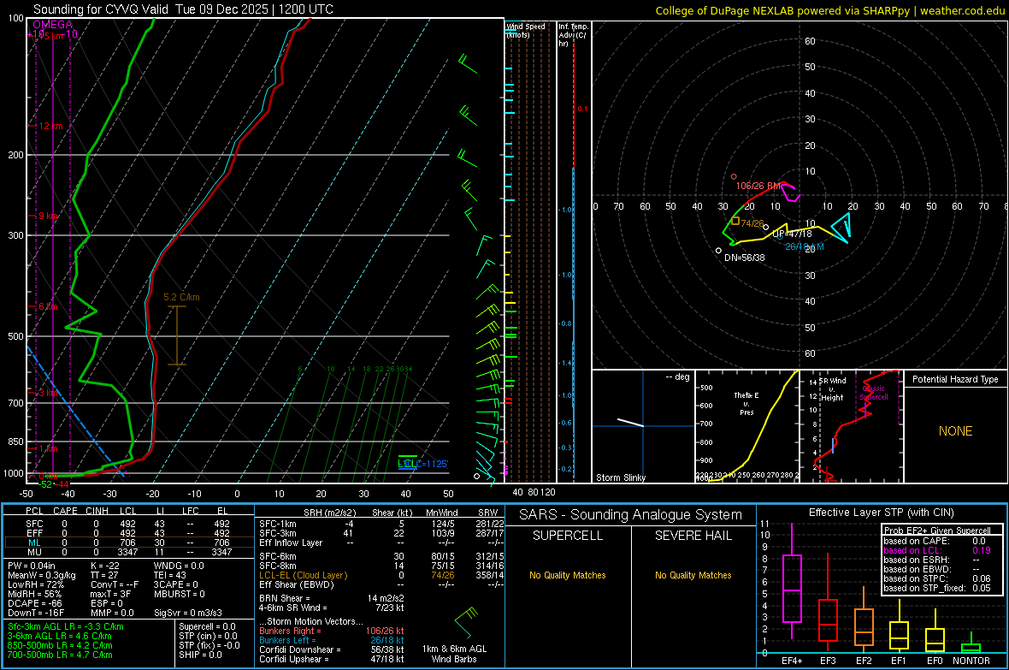The image size is (1009, 670).
Task: Click the Bunkers Left storm motion
Action: tap(332, 640)
